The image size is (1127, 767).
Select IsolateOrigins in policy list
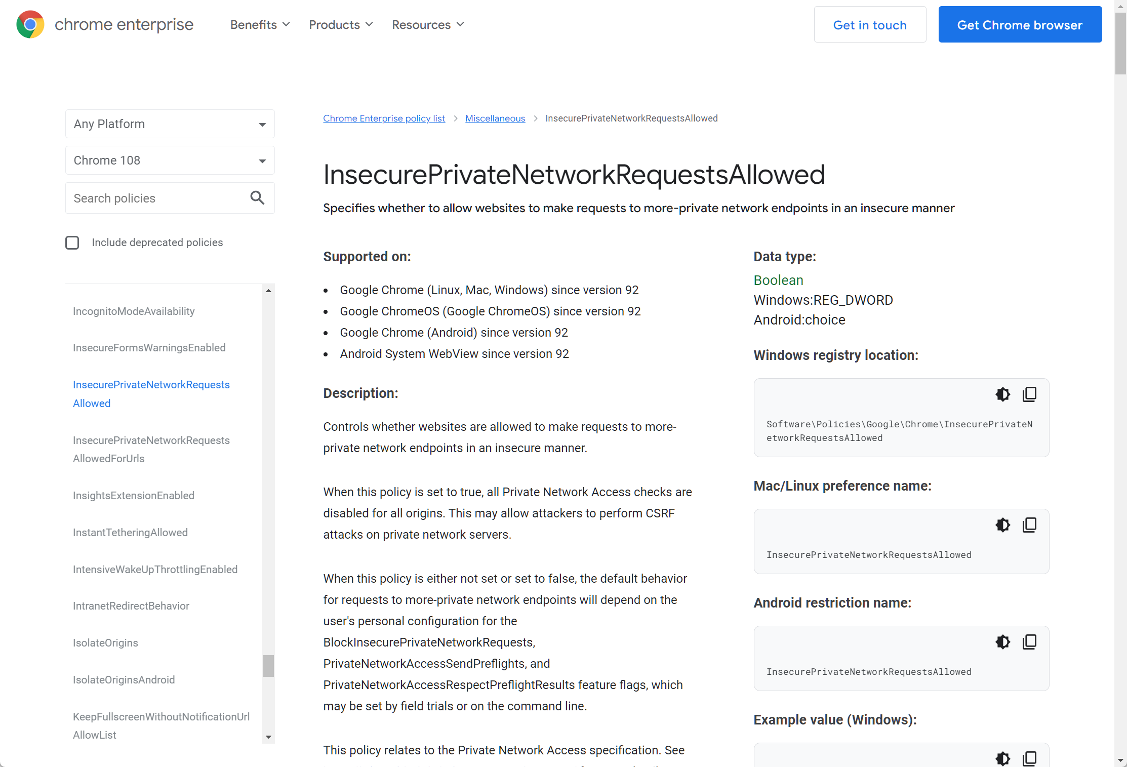[x=105, y=643]
